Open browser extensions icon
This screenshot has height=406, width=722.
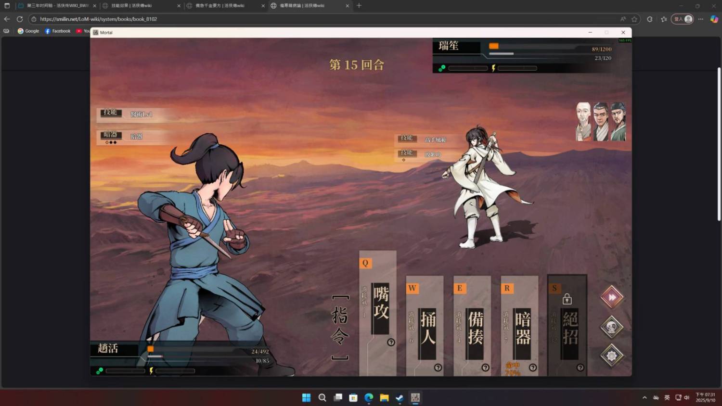[650, 19]
